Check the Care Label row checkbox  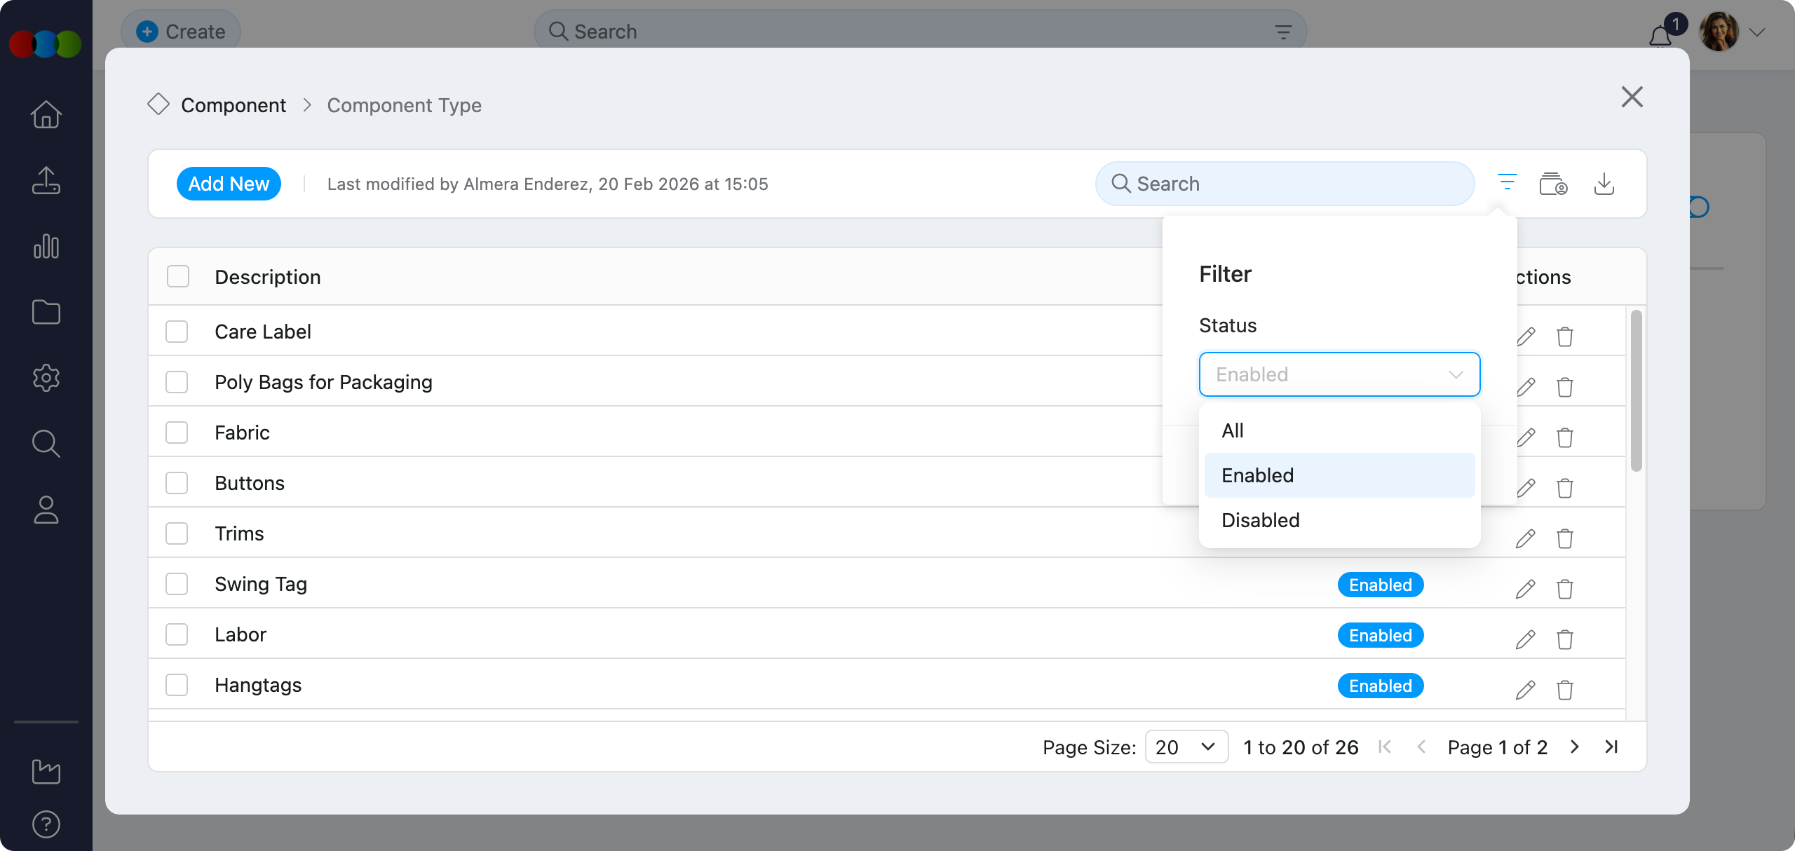(x=177, y=332)
